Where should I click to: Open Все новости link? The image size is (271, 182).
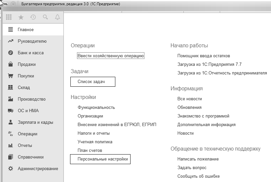tap(190, 99)
